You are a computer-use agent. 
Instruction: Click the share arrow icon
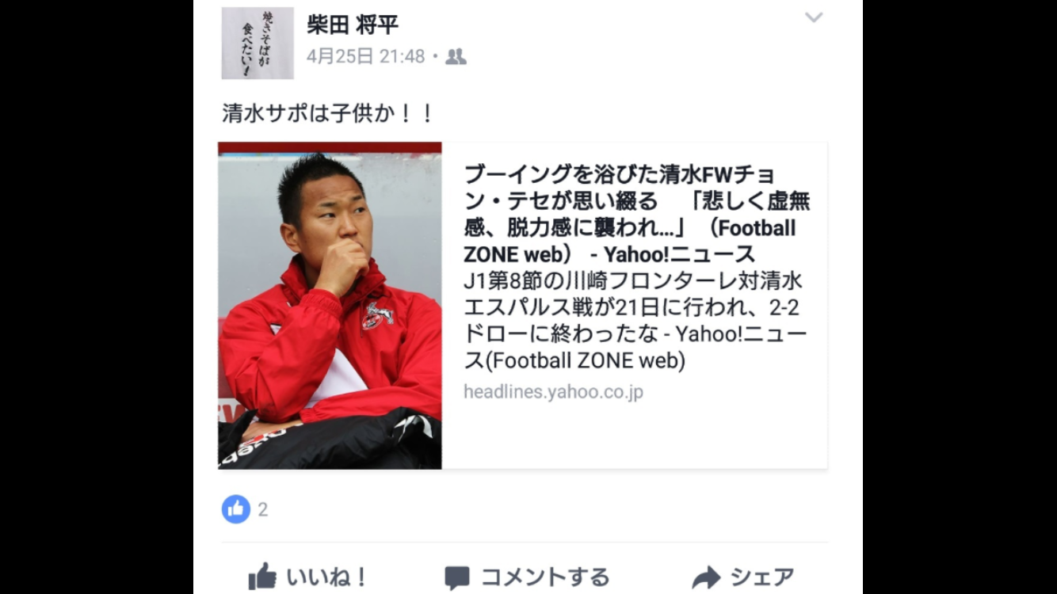click(706, 577)
